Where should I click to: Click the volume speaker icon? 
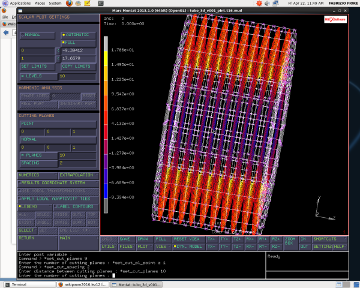(x=267, y=3)
